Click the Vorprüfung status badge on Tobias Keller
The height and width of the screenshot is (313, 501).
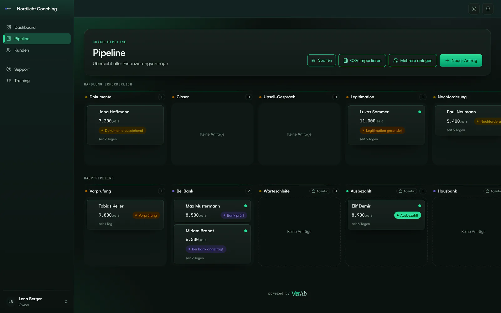coord(146,215)
